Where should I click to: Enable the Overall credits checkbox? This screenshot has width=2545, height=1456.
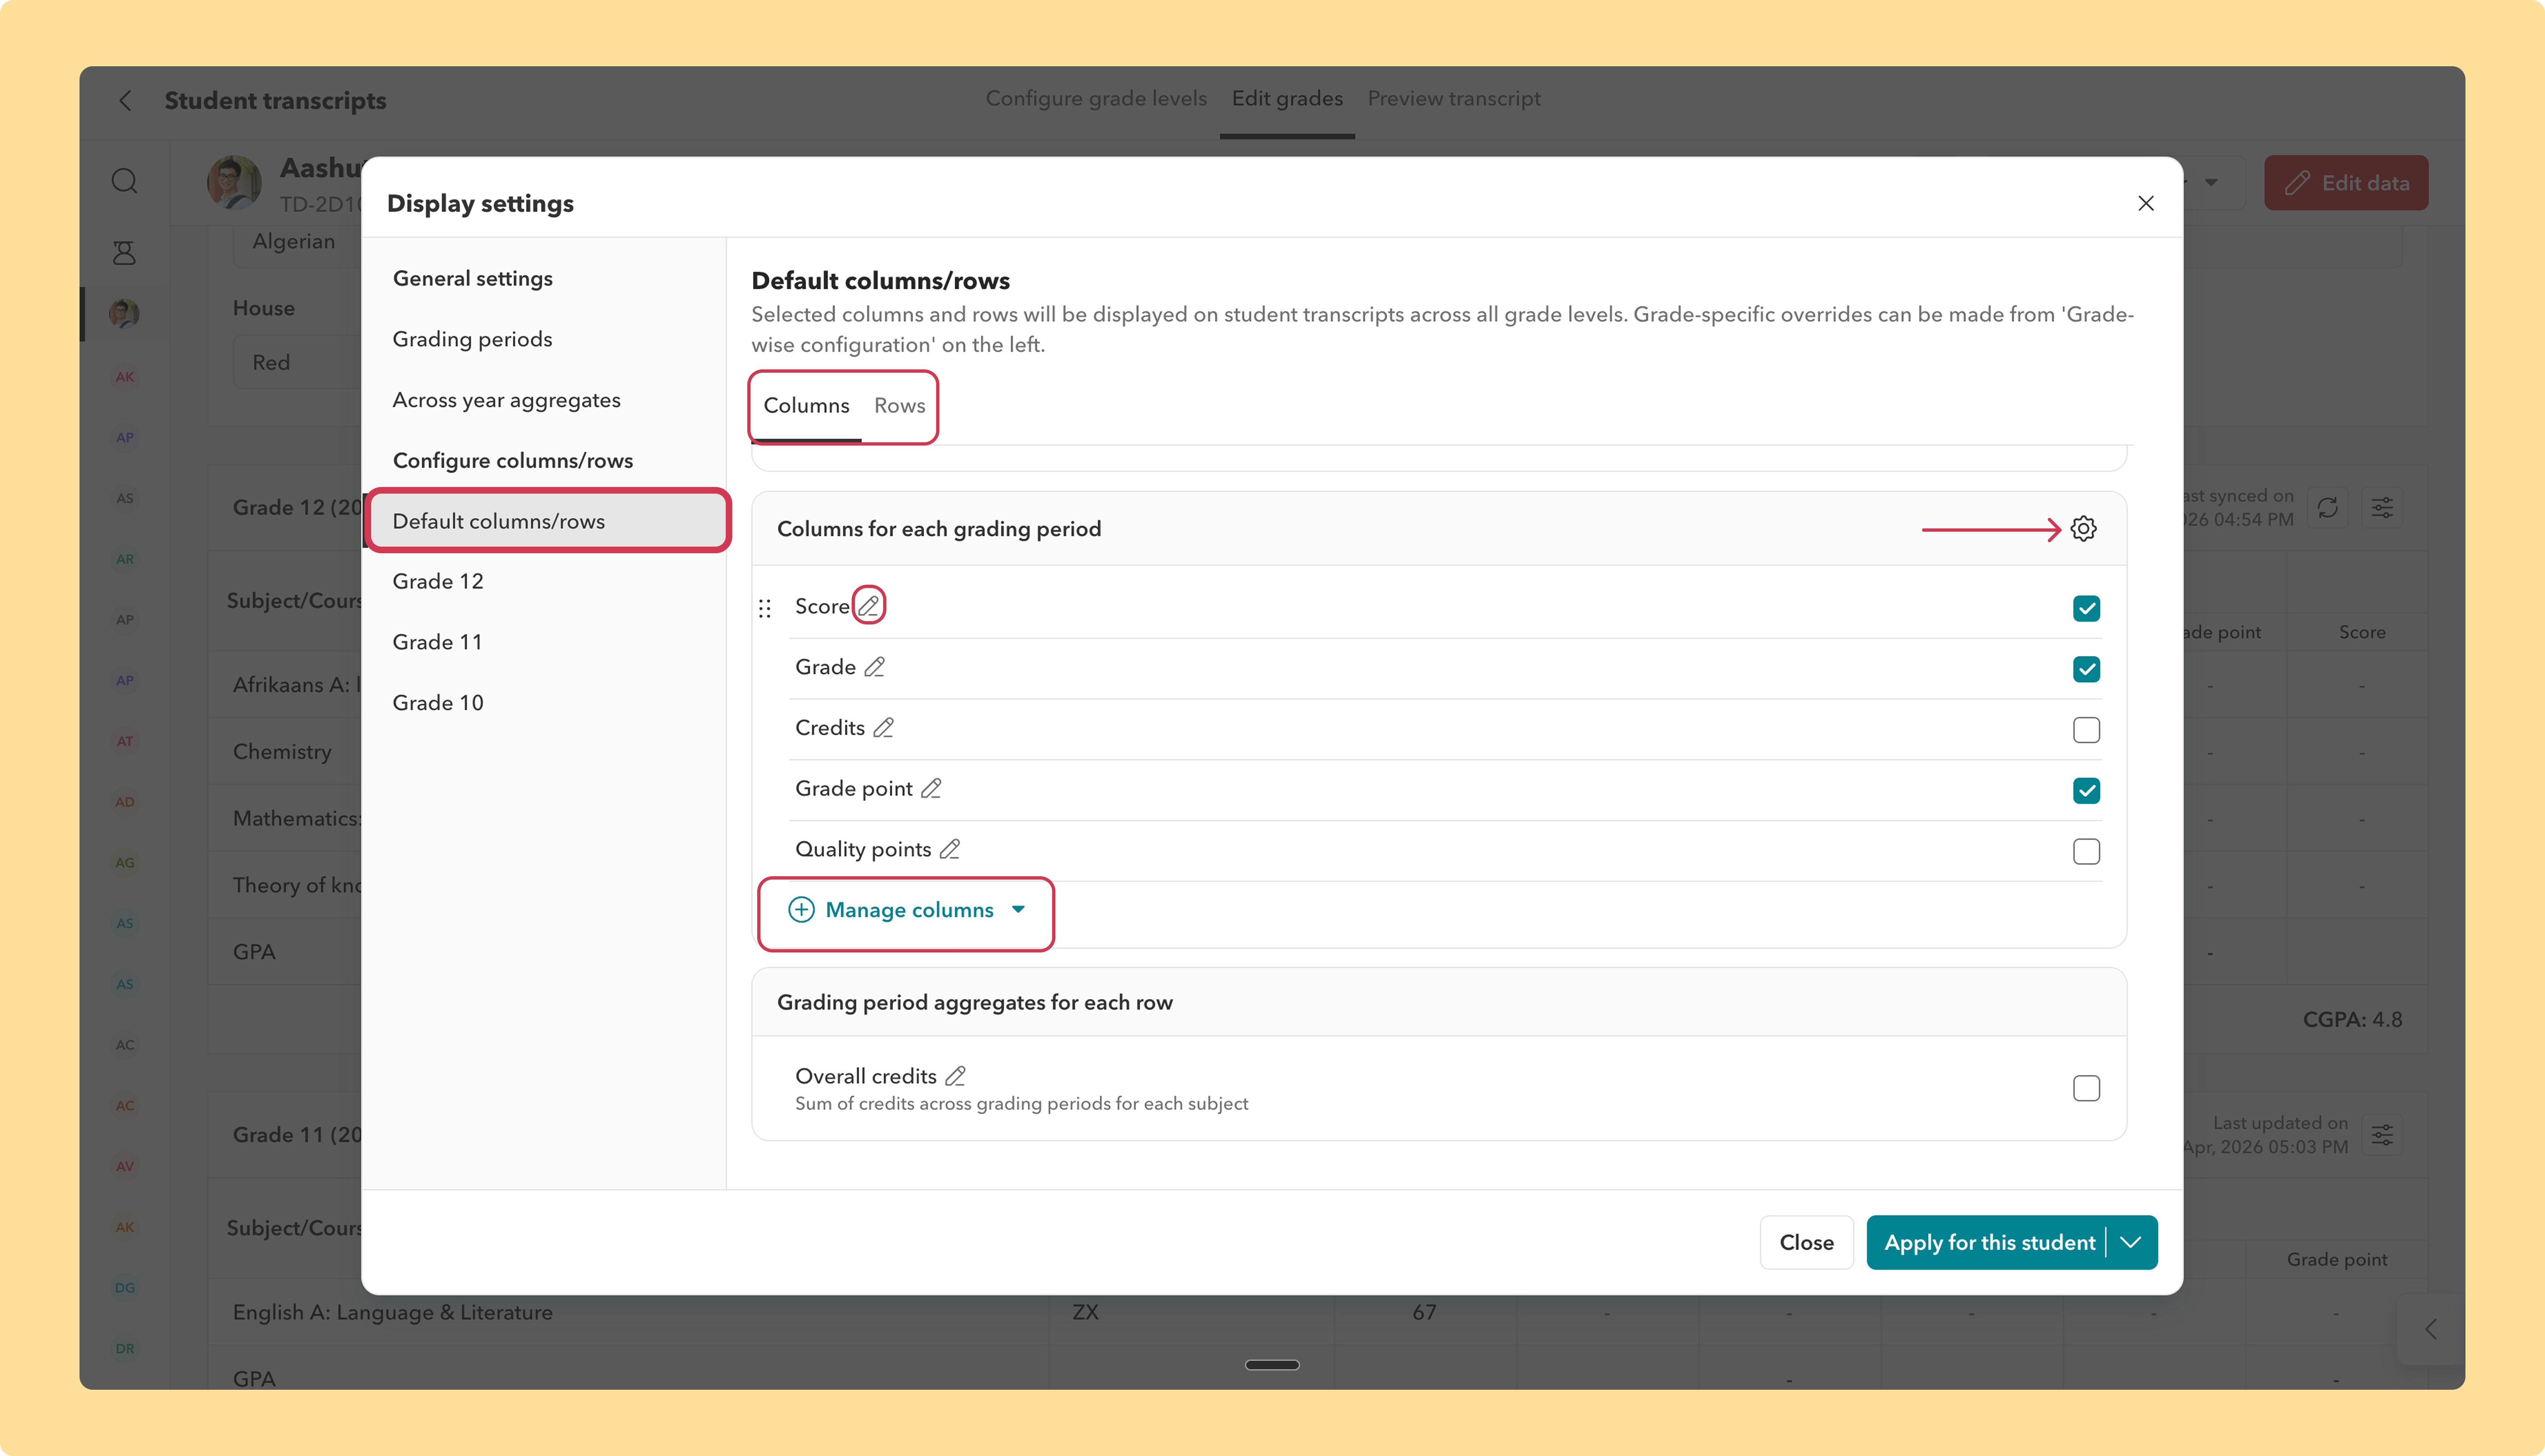(2086, 1088)
